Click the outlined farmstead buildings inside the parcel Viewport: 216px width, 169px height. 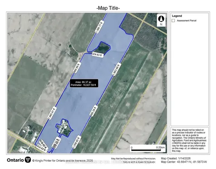(x=64, y=128)
